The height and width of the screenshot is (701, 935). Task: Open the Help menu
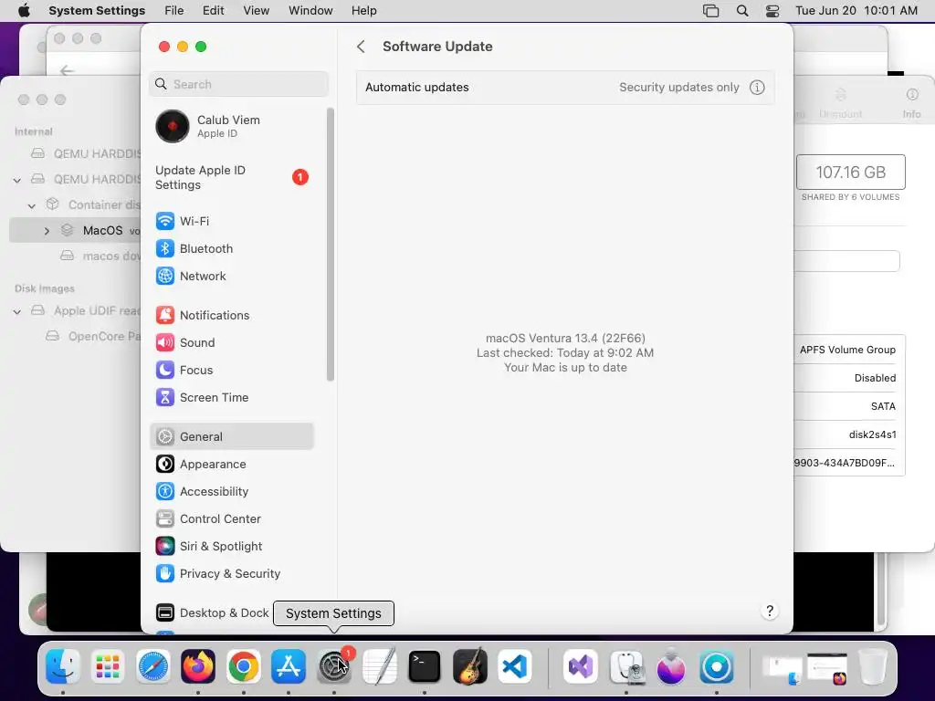pos(363,11)
